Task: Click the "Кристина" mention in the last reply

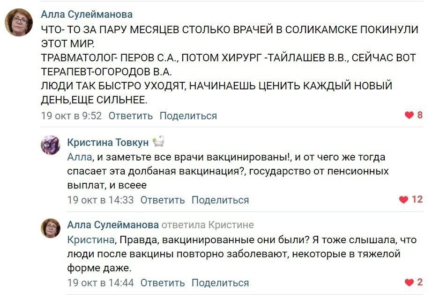Action: (90, 240)
